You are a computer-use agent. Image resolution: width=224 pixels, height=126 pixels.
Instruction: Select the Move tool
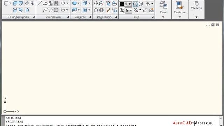[x=96, y=3]
